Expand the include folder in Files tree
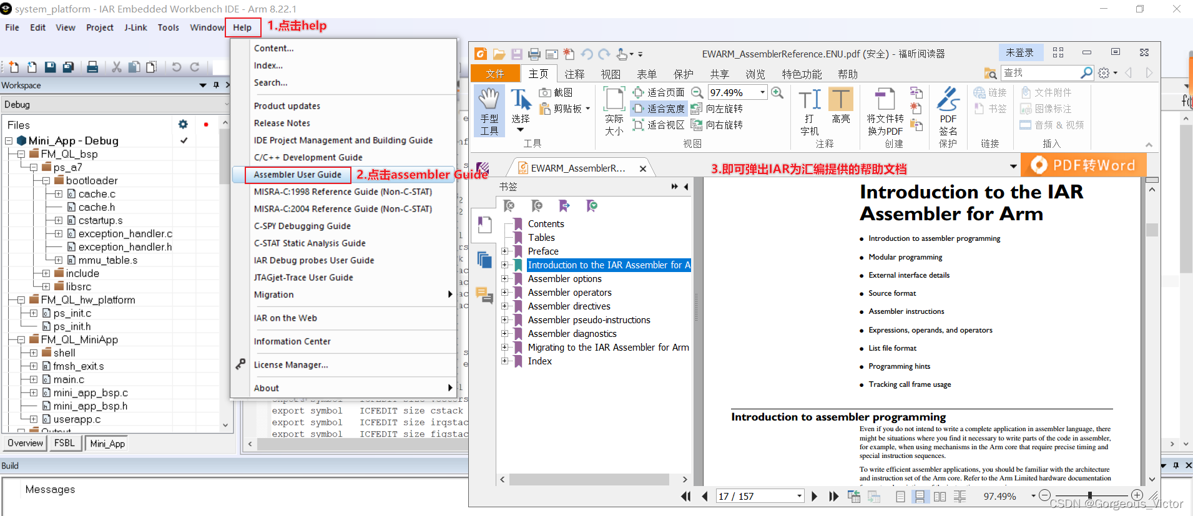Viewport: 1193px width, 516px height. pyautogui.click(x=46, y=273)
